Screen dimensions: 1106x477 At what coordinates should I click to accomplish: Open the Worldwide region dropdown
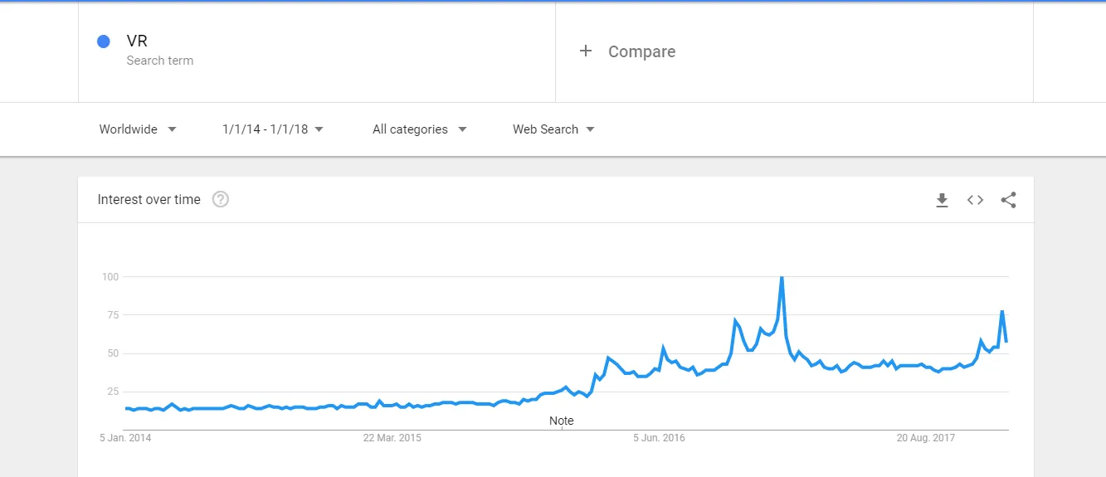point(138,129)
